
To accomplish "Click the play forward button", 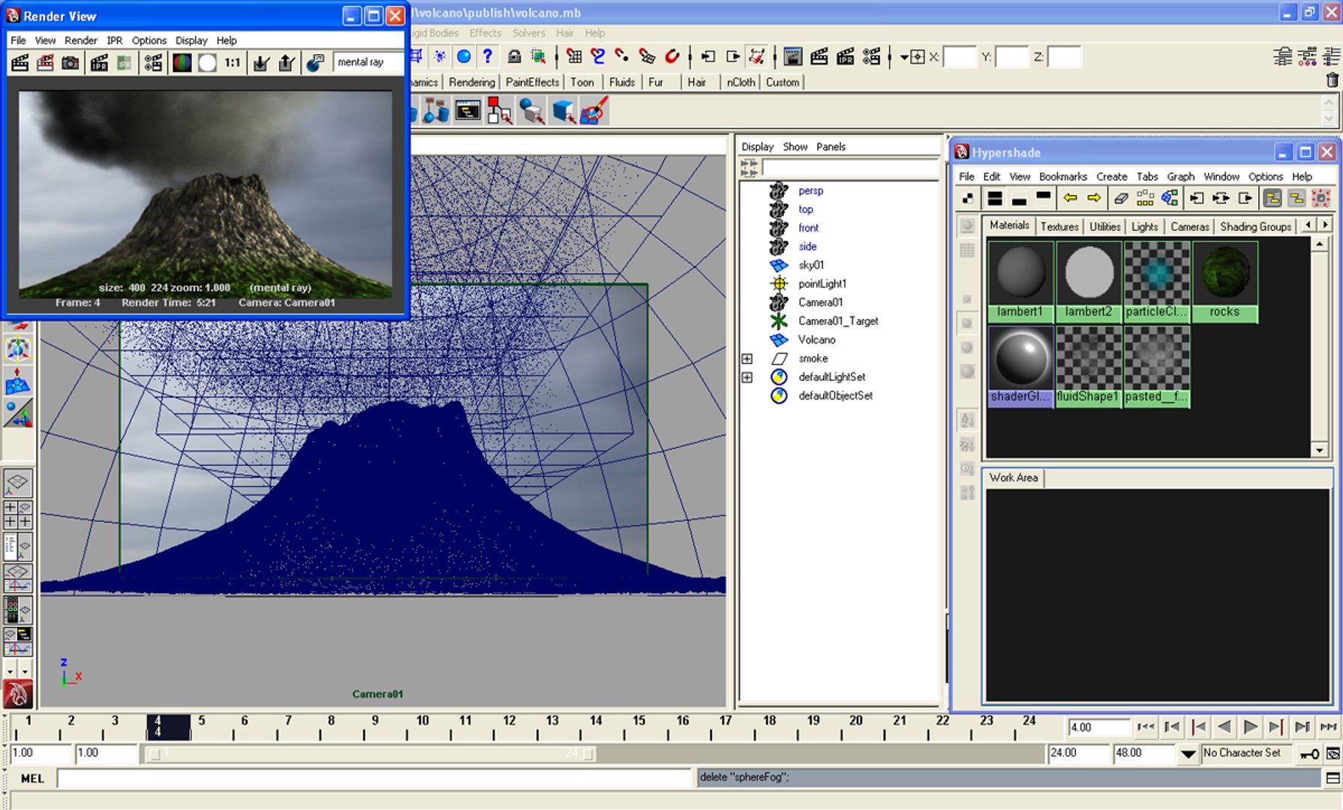I will 1250,727.
